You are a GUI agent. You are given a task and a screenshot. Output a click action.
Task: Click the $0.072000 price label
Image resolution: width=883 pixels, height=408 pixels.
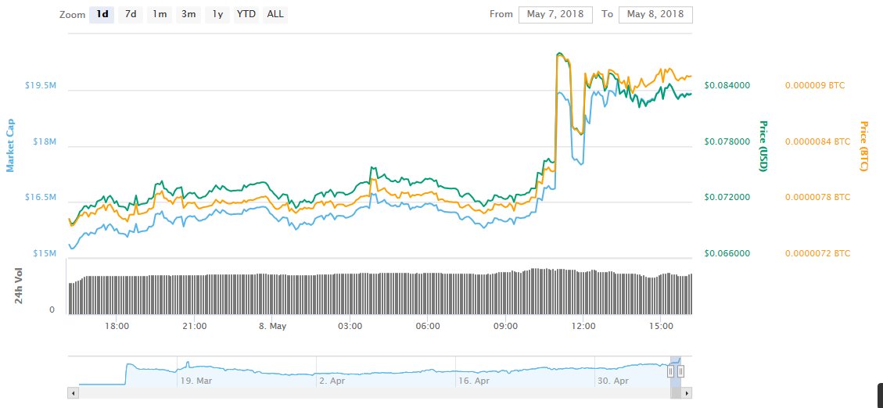pos(727,197)
